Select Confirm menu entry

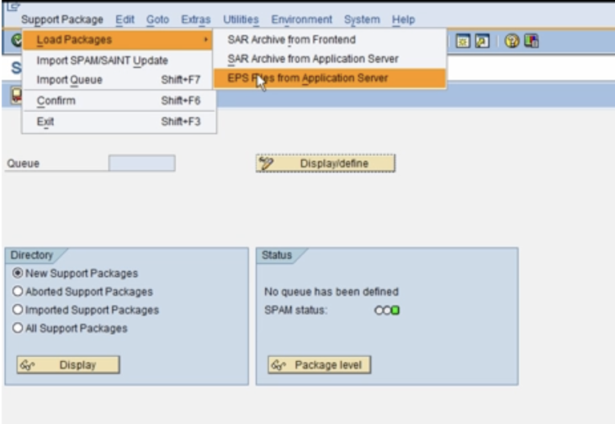pyautogui.click(x=119, y=100)
